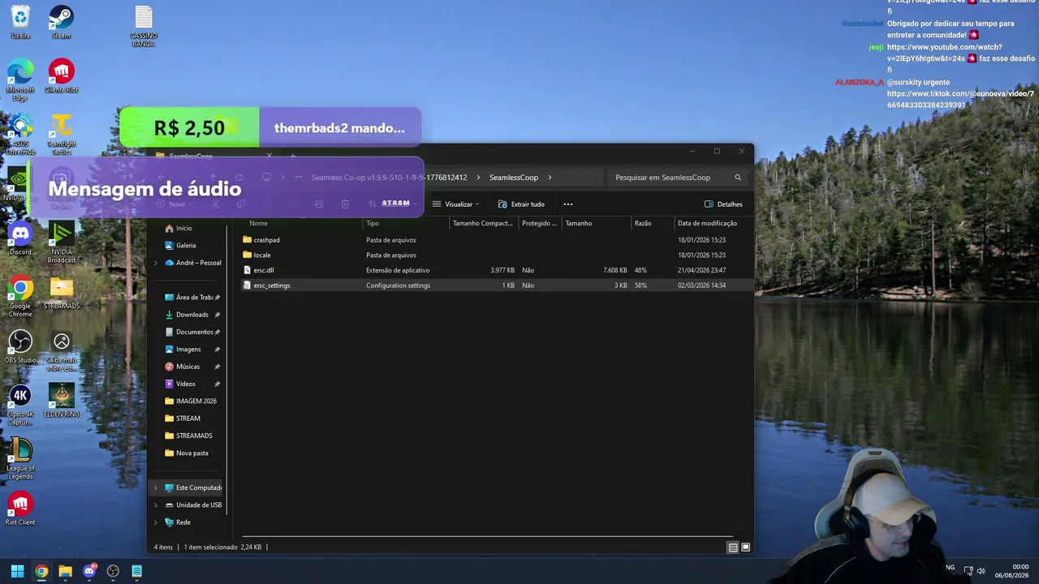Switch to large icons view in status bar
Viewport: 1039px width, 584px height.
point(746,547)
